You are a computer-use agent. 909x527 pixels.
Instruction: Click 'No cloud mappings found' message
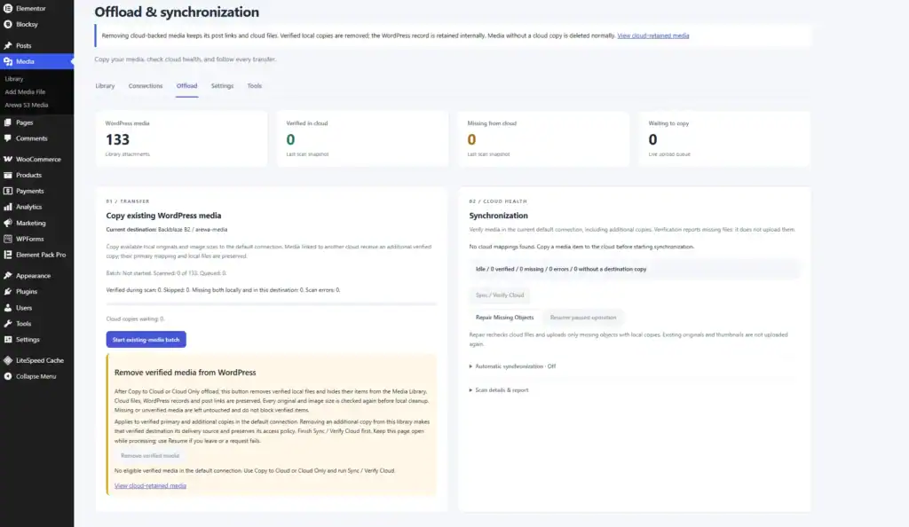click(x=581, y=247)
